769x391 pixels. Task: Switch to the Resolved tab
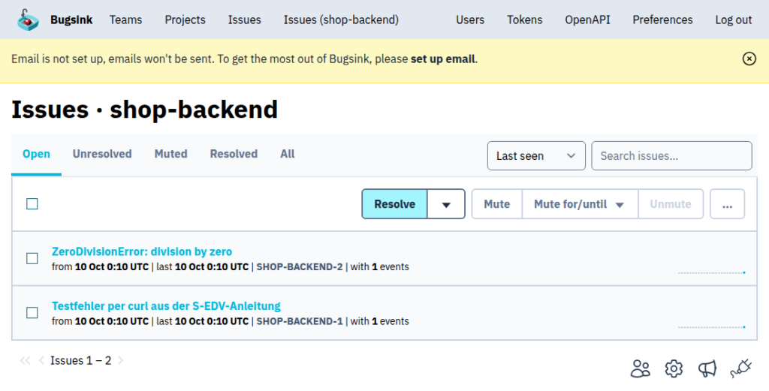pos(234,154)
